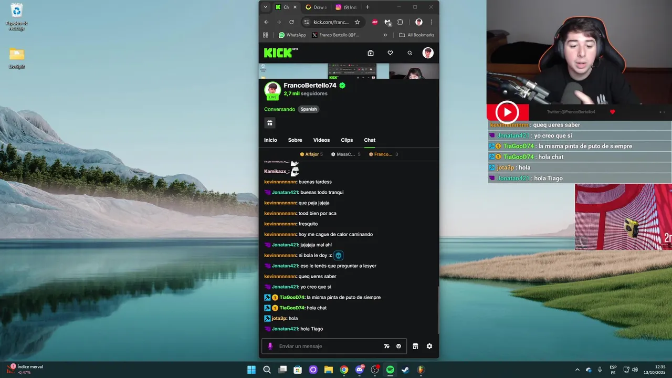Click the Windows Start button
The width and height of the screenshot is (672, 378).
point(251,370)
